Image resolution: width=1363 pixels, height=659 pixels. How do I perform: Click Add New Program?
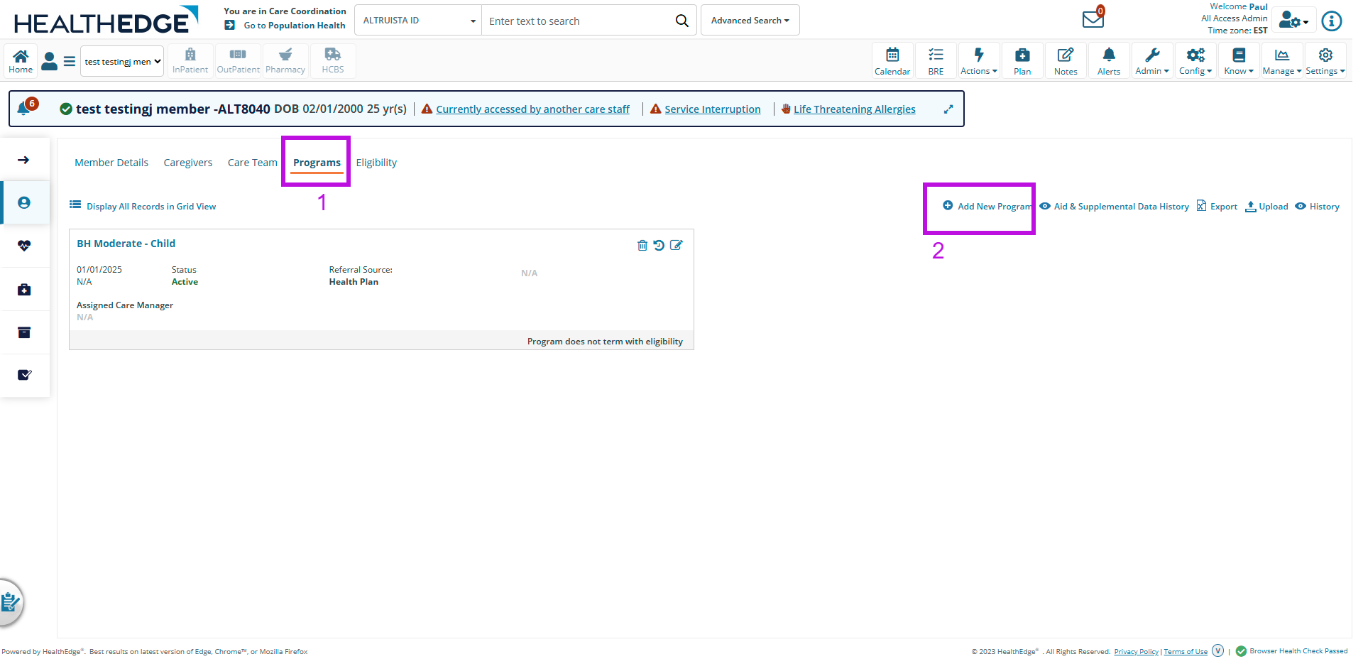pos(987,207)
